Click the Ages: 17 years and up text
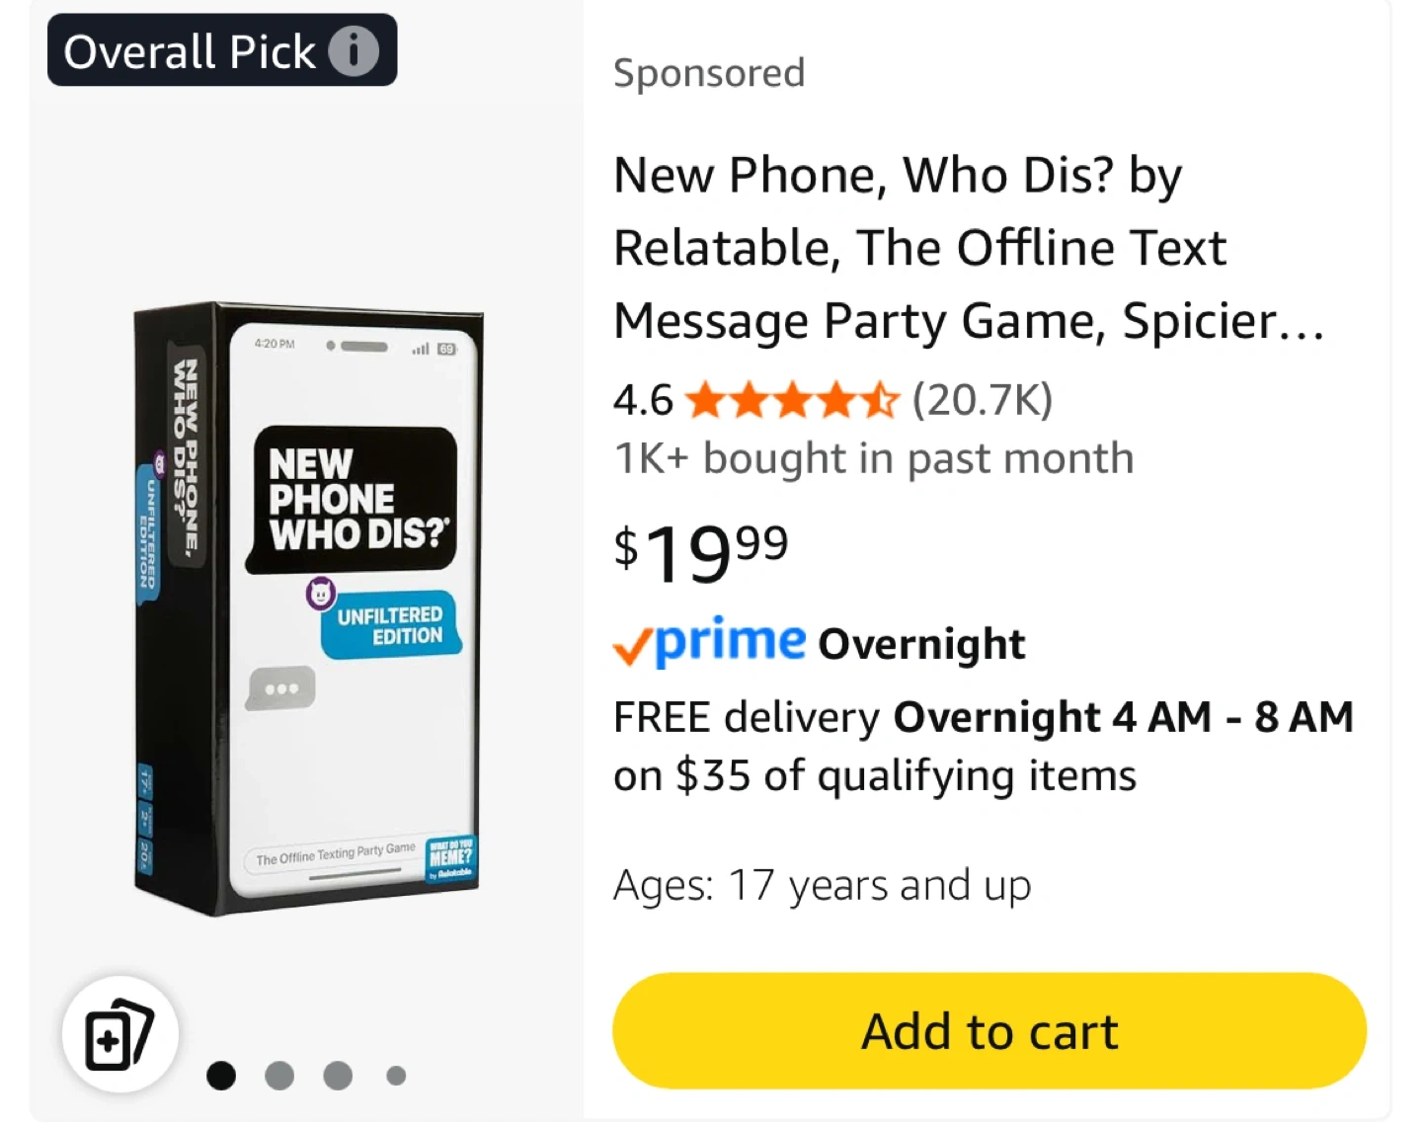The width and height of the screenshot is (1422, 1128). click(x=822, y=885)
